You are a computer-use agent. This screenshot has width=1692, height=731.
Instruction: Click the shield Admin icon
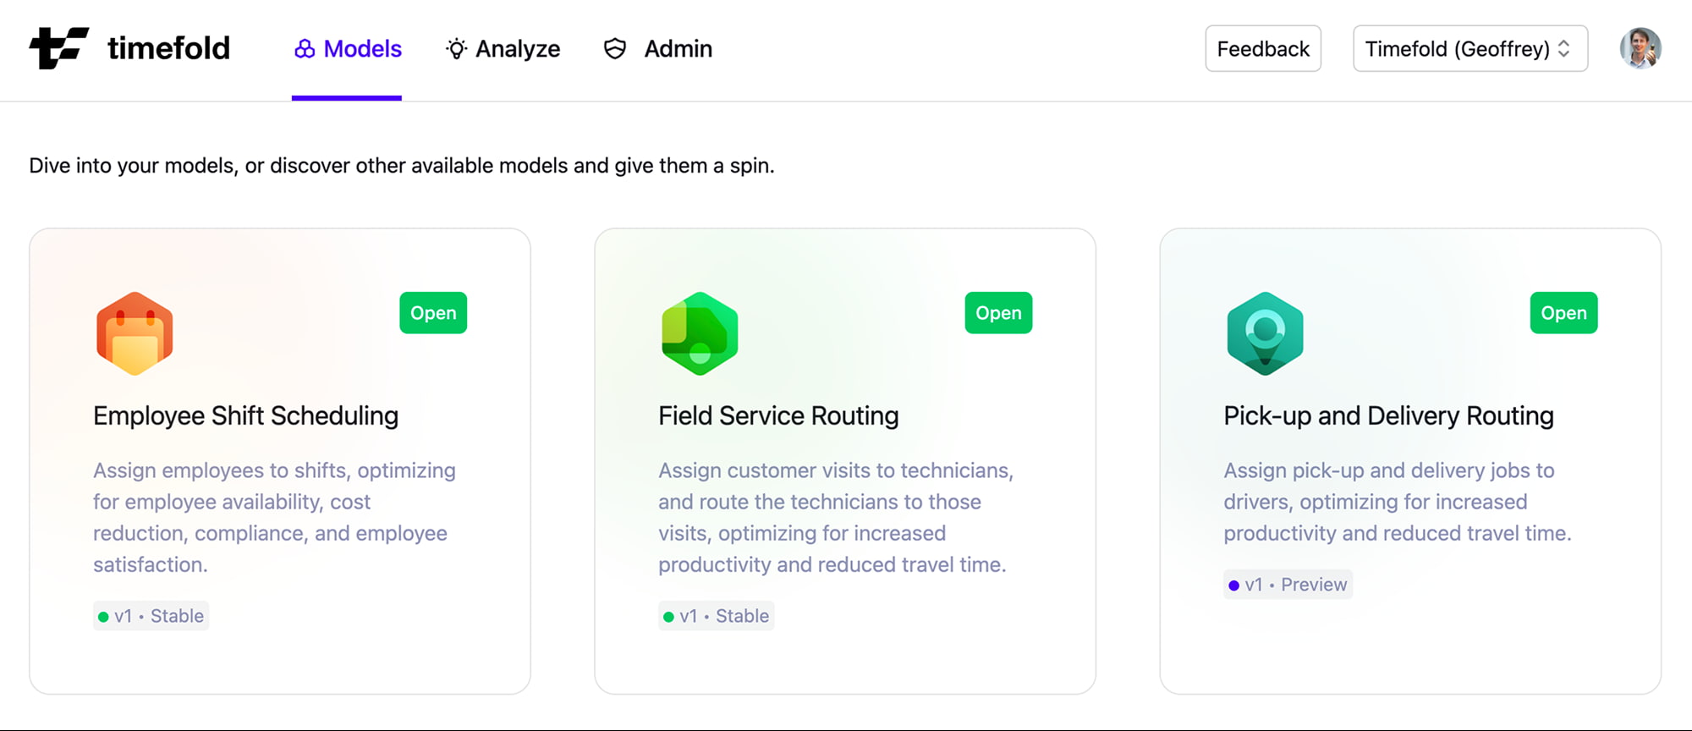pos(614,49)
